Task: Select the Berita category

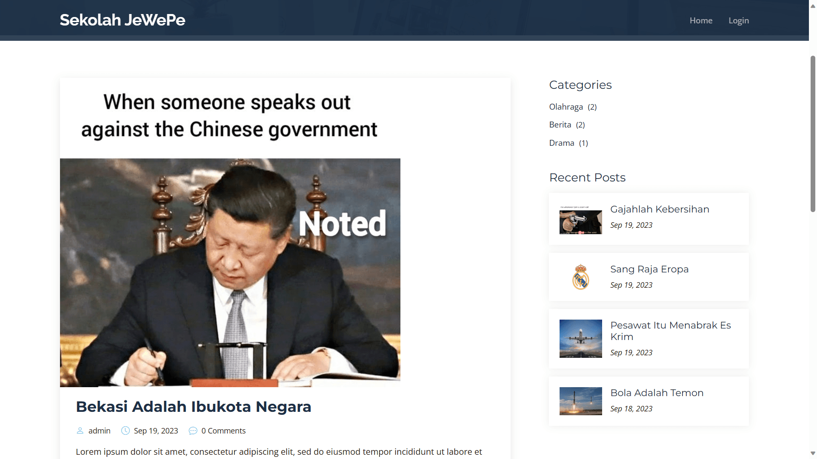Action: tap(560, 125)
